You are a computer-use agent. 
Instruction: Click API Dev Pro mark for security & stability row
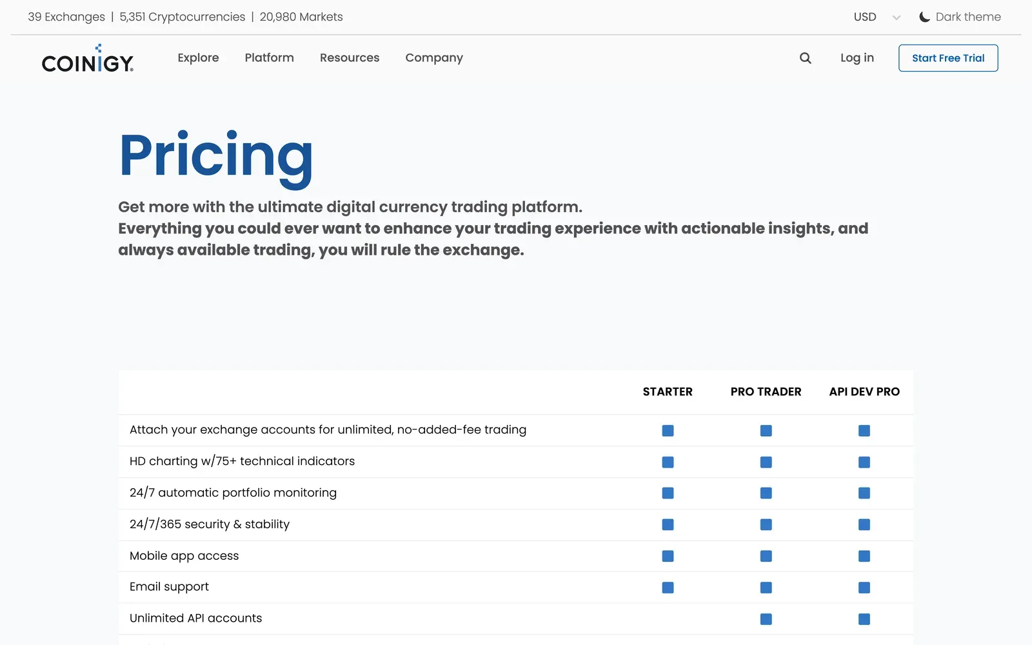click(864, 524)
